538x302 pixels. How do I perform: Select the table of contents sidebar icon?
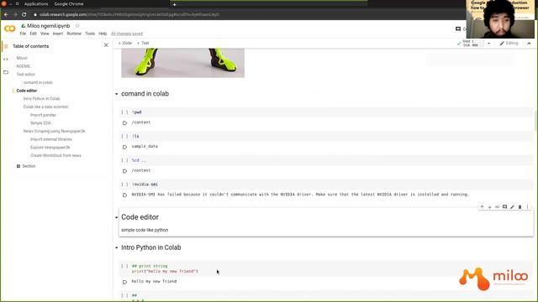pos(6,46)
